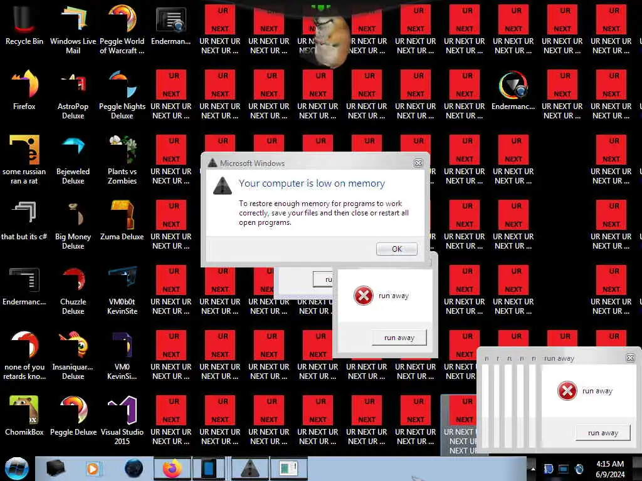Open Visual Studio 2015

click(122, 420)
